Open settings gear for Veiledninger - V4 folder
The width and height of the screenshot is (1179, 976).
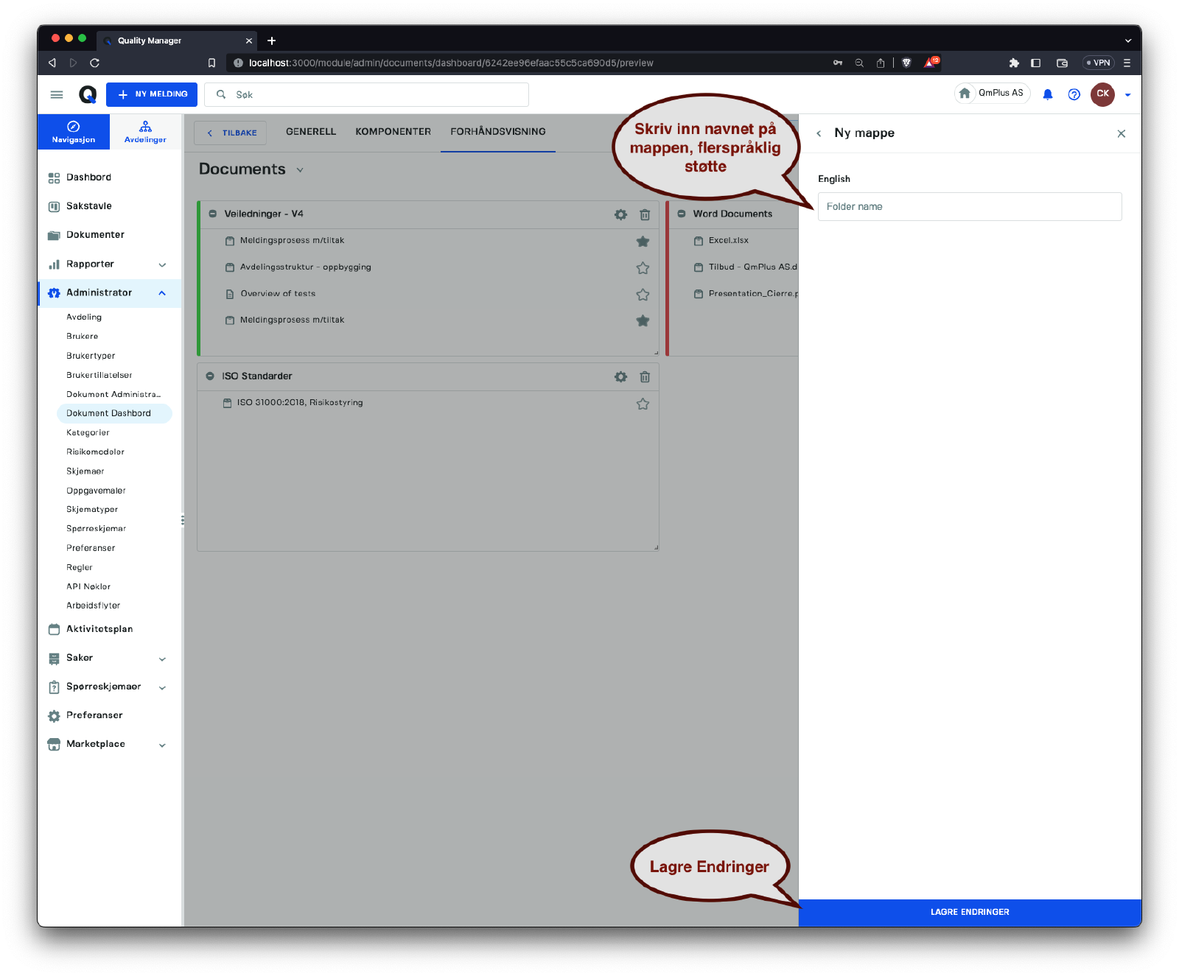click(x=620, y=214)
